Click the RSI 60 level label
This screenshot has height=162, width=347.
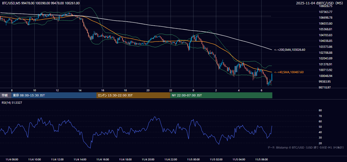point(320,121)
